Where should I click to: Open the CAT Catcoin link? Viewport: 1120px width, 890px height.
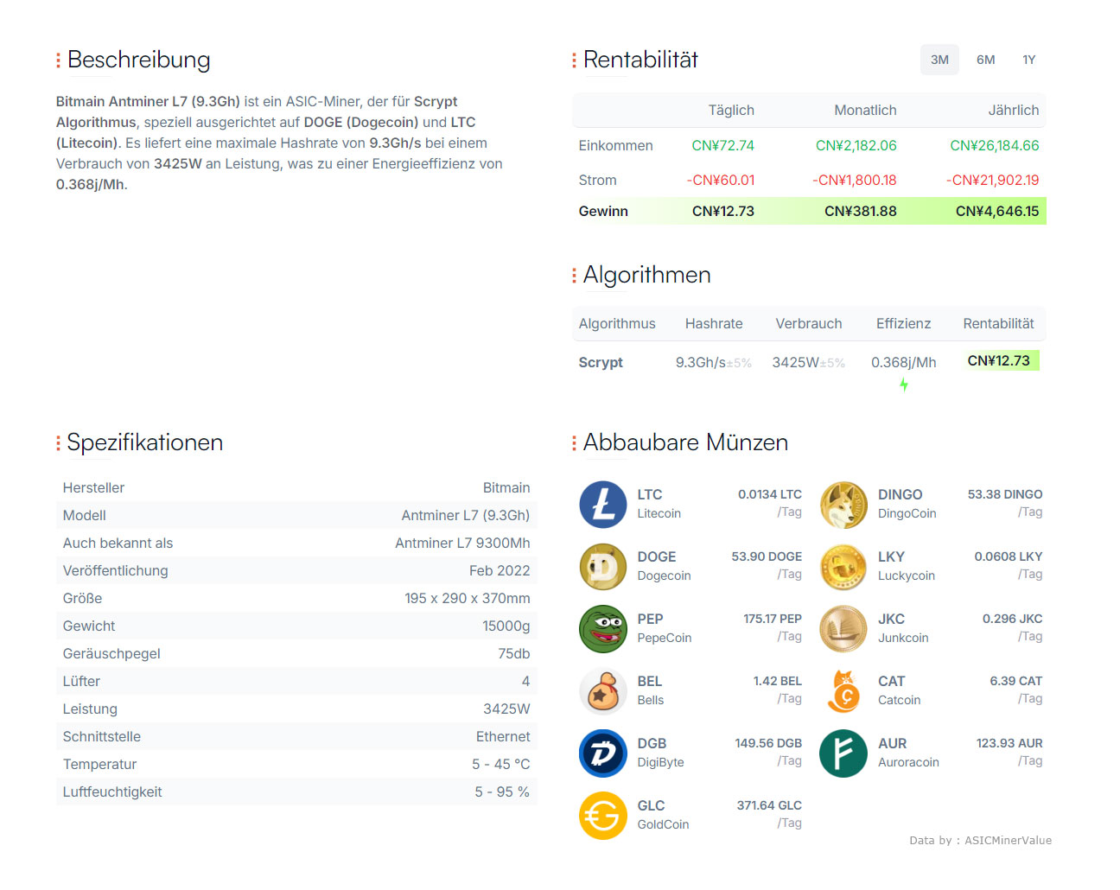(x=900, y=690)
